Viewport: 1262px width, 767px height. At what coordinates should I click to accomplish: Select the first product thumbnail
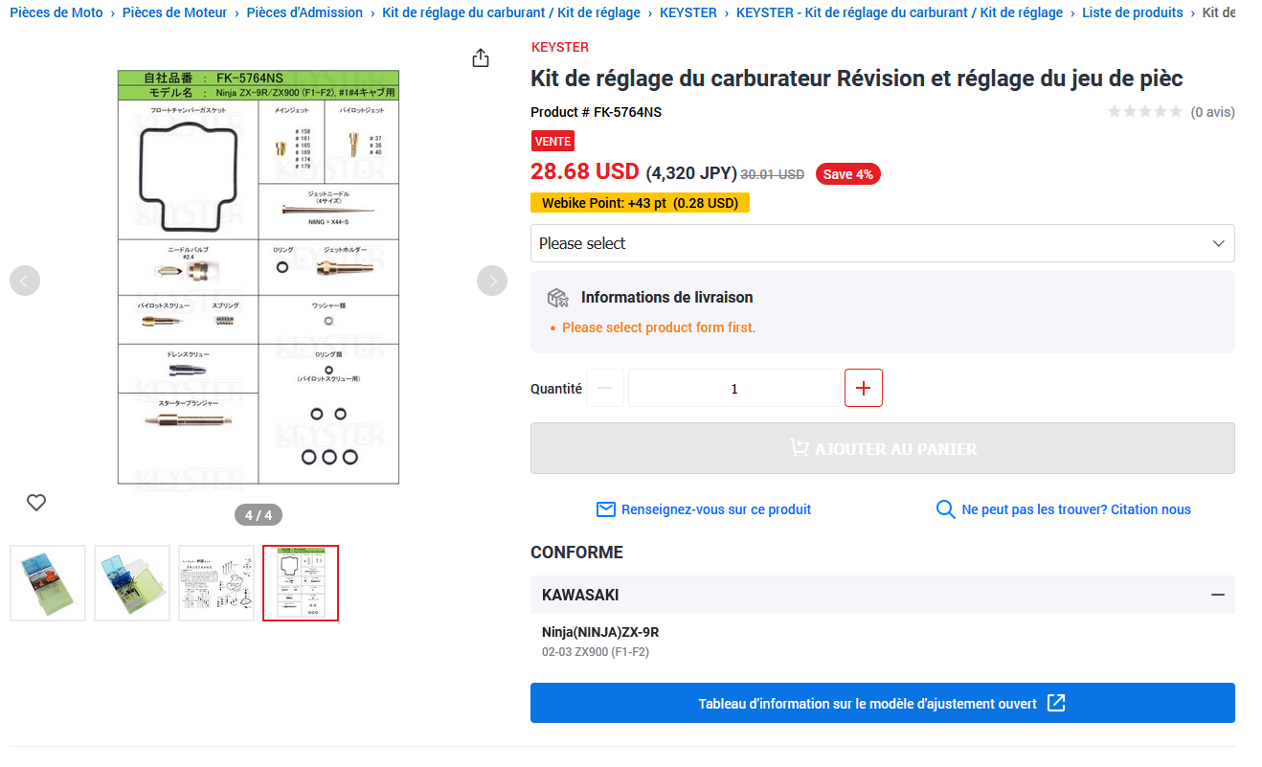pyautogui.click(x=48, y=583)
